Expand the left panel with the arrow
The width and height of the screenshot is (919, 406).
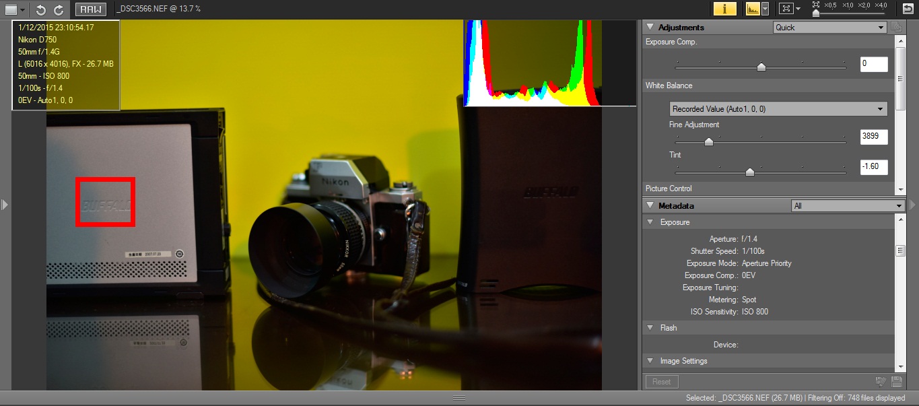tap(5, 204)
